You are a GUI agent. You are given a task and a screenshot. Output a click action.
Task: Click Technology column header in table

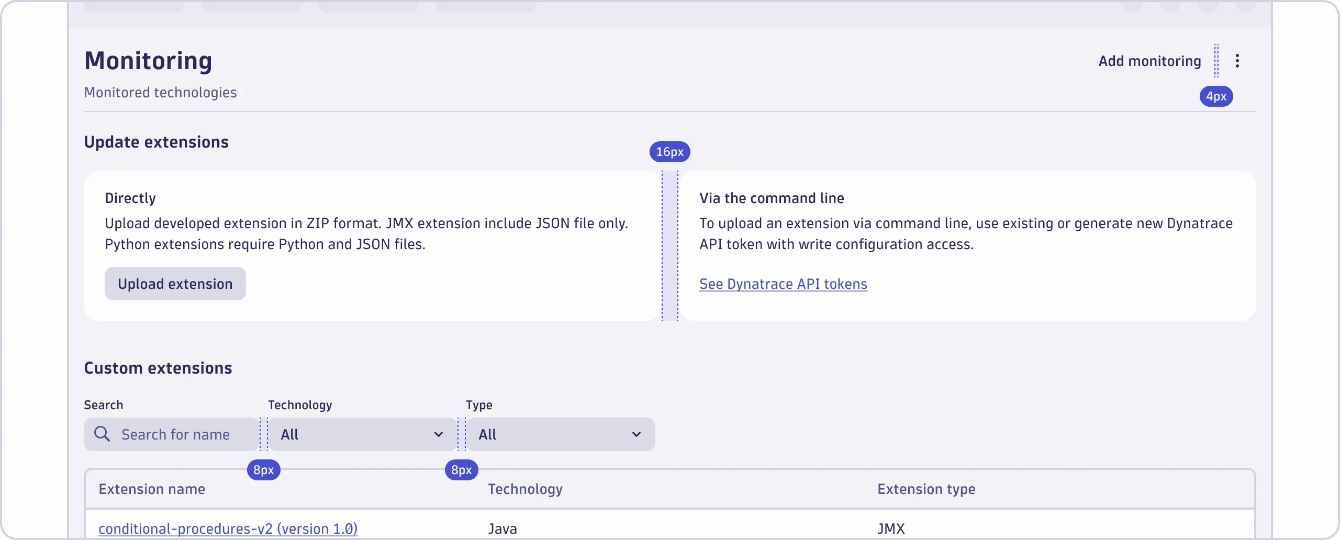526,489
